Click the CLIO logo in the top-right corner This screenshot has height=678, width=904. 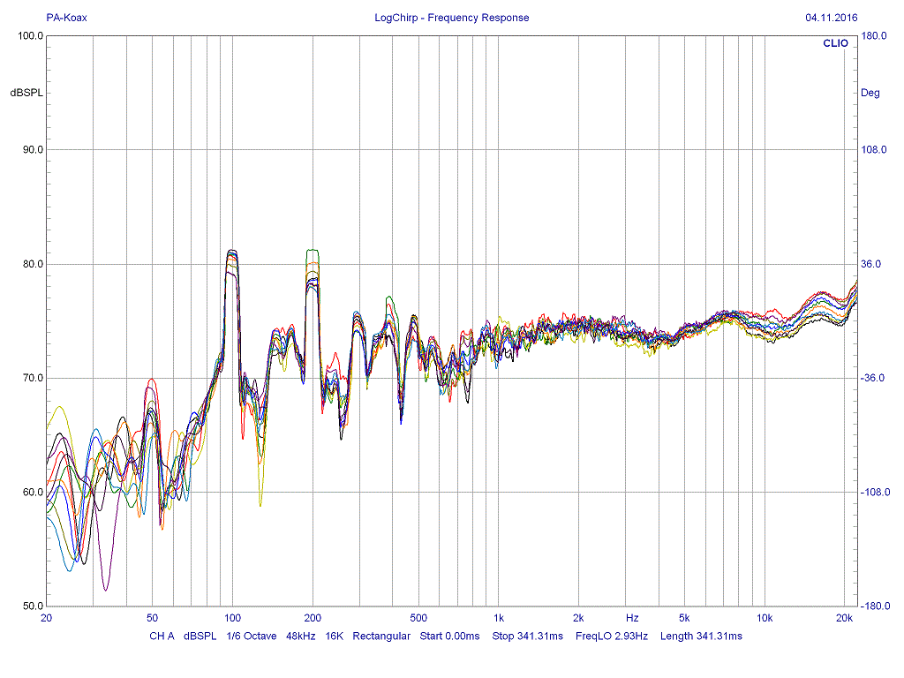tap(834, 42)
